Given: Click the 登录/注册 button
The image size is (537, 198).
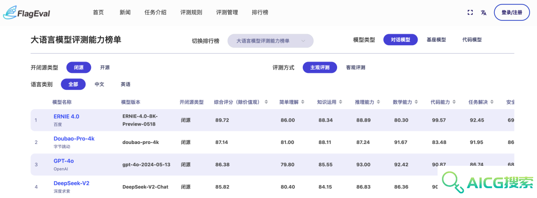Looking at the screenshot, I should (x=512, y=12).
